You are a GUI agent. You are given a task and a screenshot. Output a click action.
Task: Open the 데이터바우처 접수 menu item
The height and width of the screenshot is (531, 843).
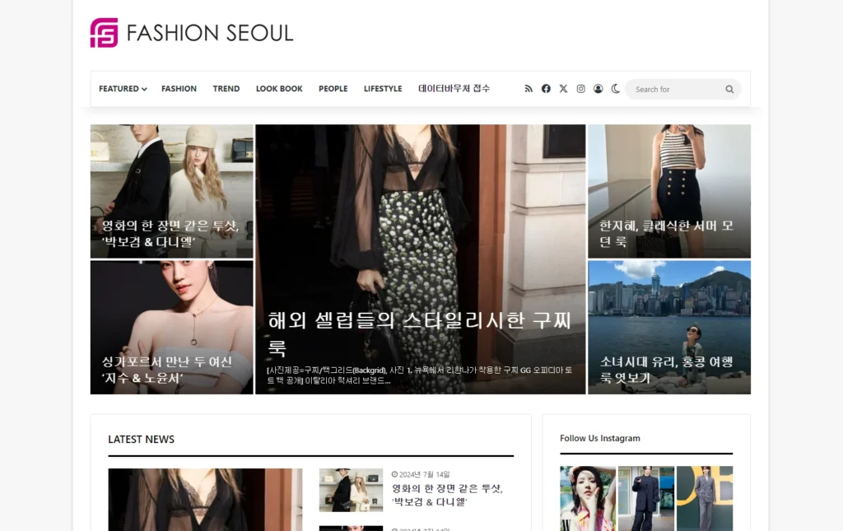[454, 88]
